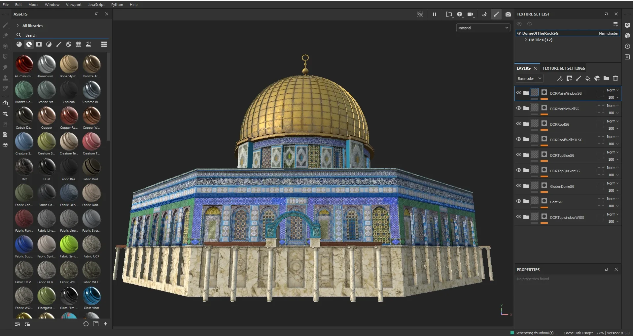Filter assets by Environment maps category
The height and width of the screenshot is (336, 633).
(88, 44)
